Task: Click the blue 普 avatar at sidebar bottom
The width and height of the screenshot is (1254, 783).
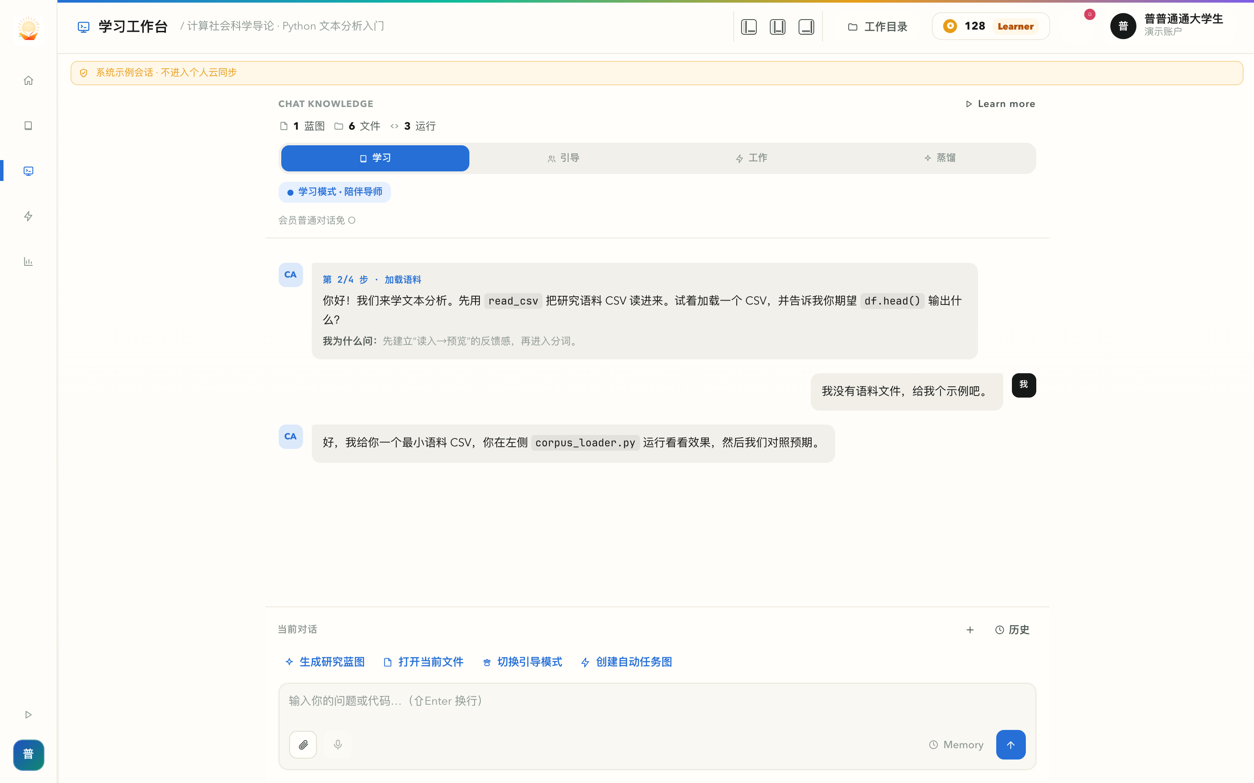Action: tap(28, 755)
